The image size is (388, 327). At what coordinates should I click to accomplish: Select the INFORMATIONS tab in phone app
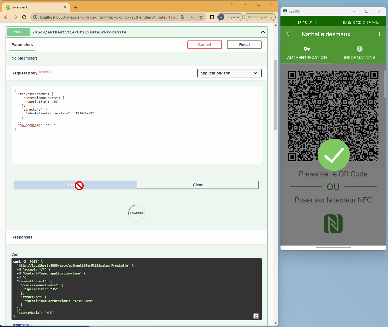[x=359, y=53]
